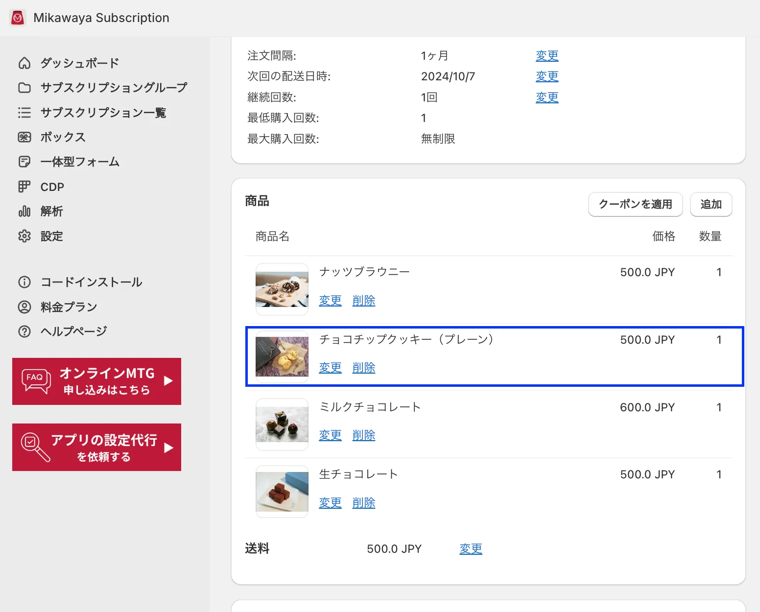This screenshot has height=612, width=760.
Task: Change the 送料 shipping fee
Action: pyautogui.click(x=471, y=549)
